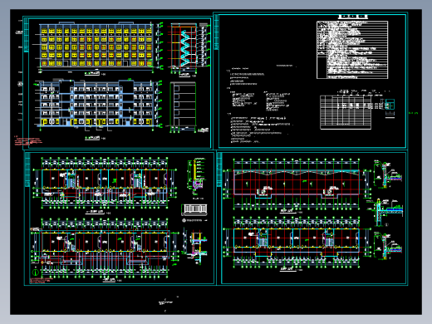Viewport: 432px width, 324px height.
Task: Select the yellow-windowed front elevation drawing
Action: pyautogui.click(x=96, y=47)
